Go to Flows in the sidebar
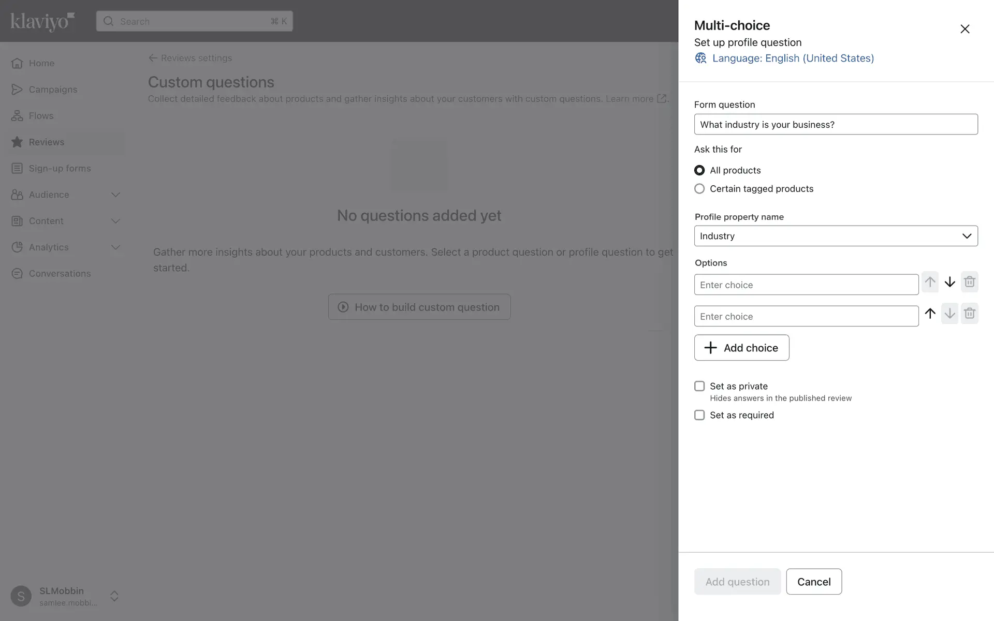 (x=41, y=116)
